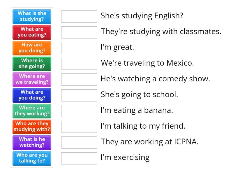The height and width of the screenshot is (175, 233).
Task: Click answer box beside 'She's studying English?'
Action: pyautogui.click(x=79, y=17)
